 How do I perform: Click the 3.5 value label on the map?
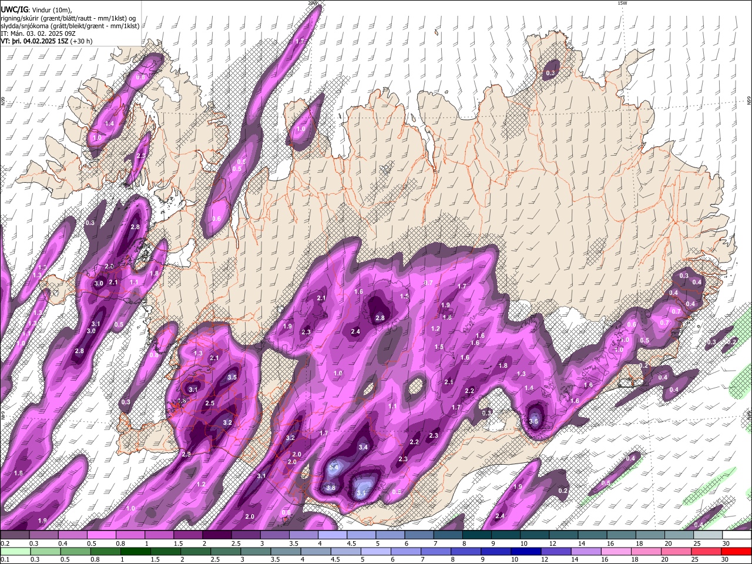click(231, 378)
